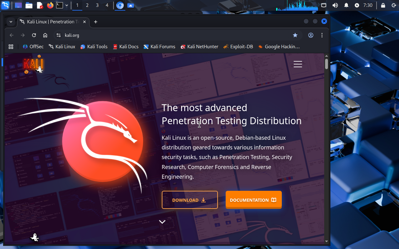The image size is (399, 249).
Task: Go to the browser home page
Action: point(45,35)
